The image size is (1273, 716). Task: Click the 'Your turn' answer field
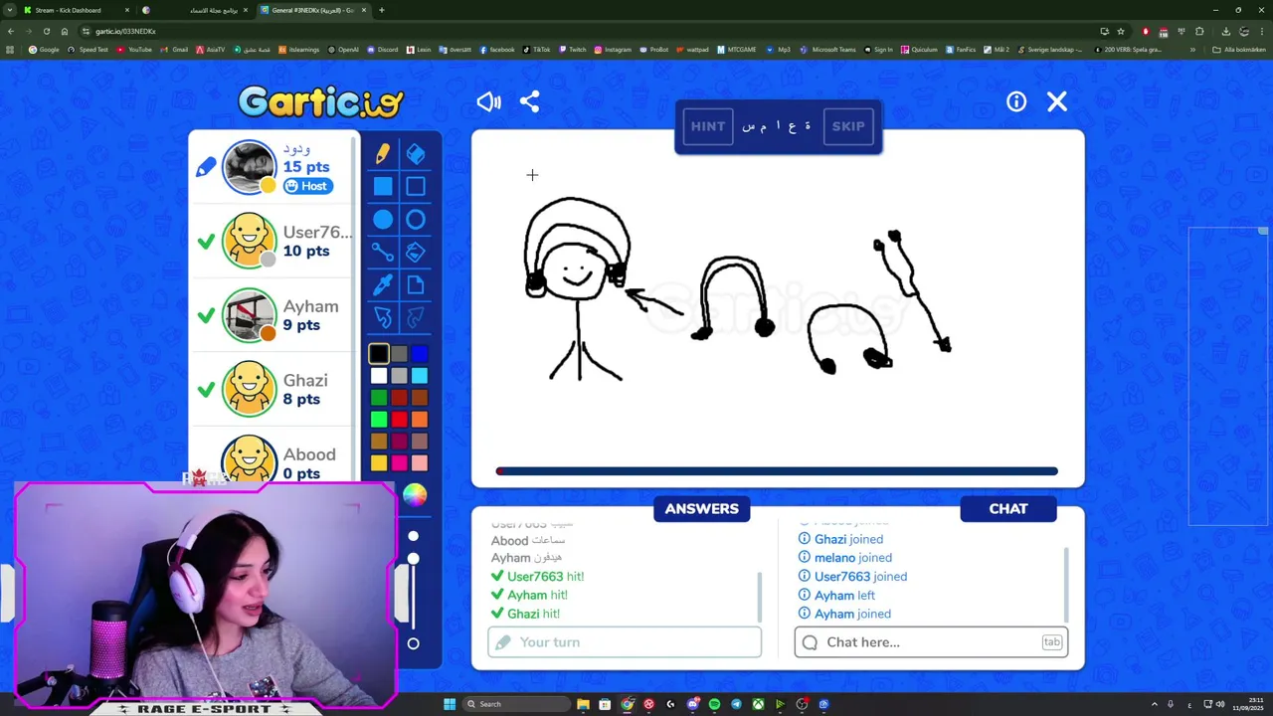pos(625,642)
